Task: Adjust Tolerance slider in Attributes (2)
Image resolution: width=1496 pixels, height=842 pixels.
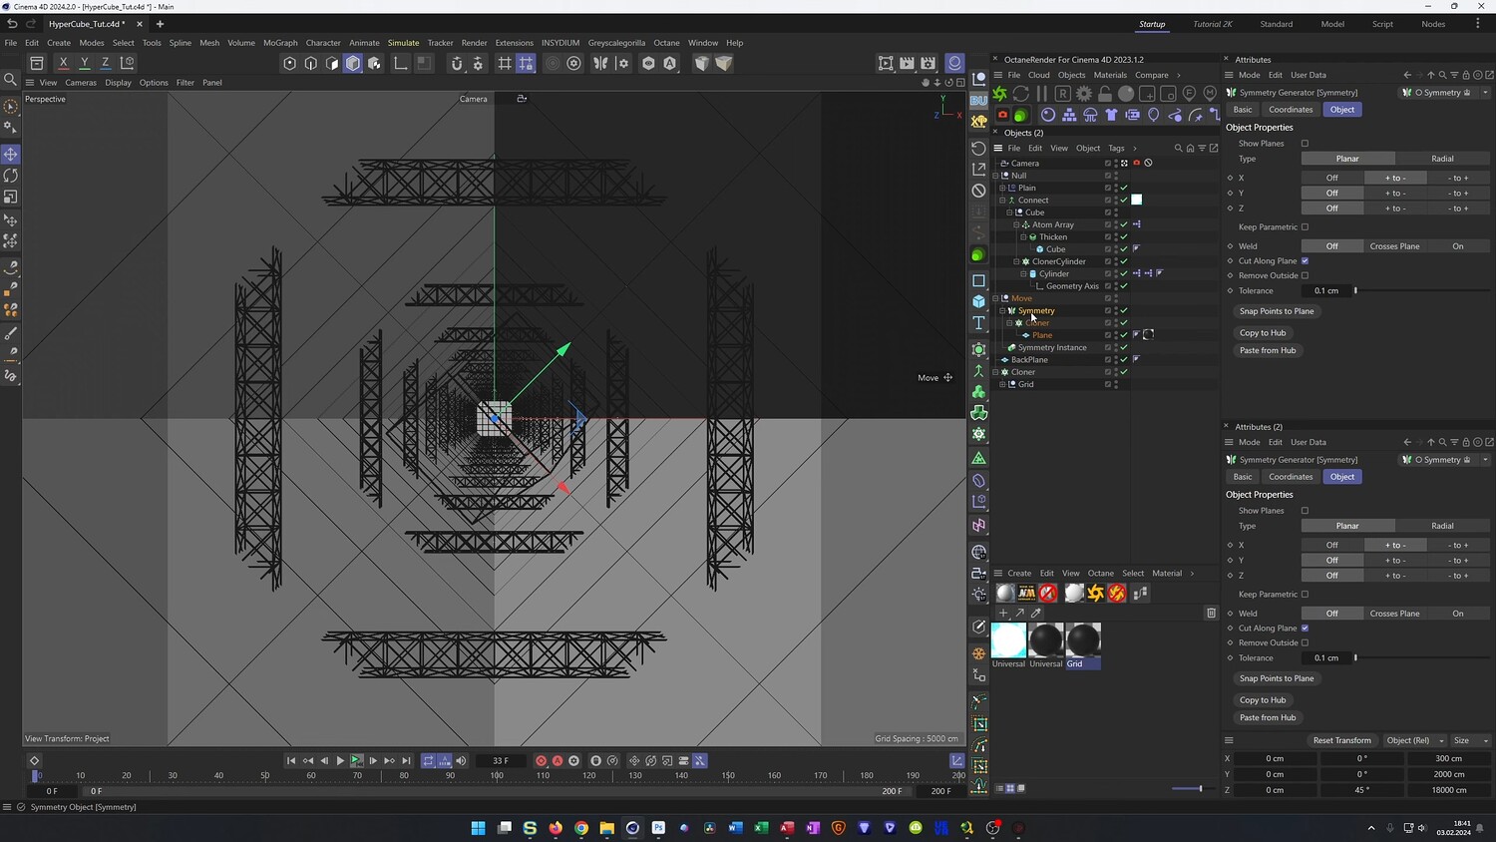Action: tap(1421, 658)
